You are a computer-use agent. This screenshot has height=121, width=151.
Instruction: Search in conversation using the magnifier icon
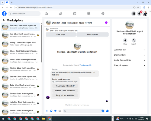(134, 41)
